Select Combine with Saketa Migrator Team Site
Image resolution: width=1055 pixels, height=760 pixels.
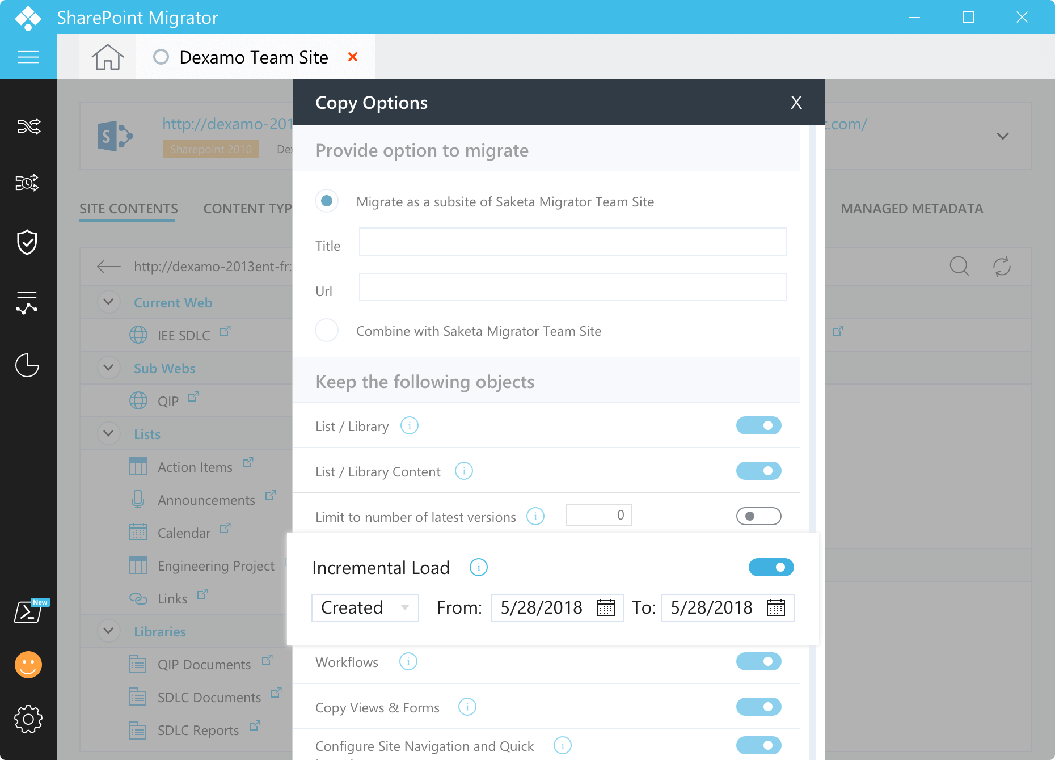pyautogui.click(x=327, y=330)
